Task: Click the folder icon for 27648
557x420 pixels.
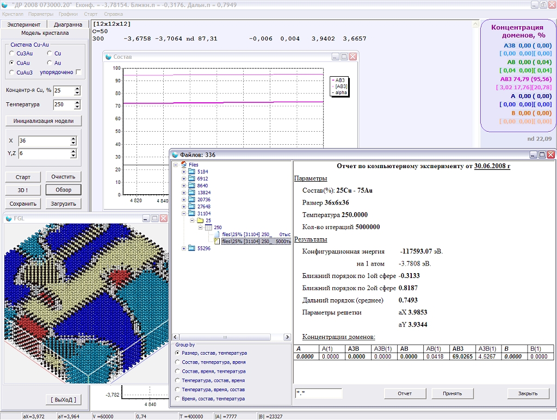Action: coord(192,206)
